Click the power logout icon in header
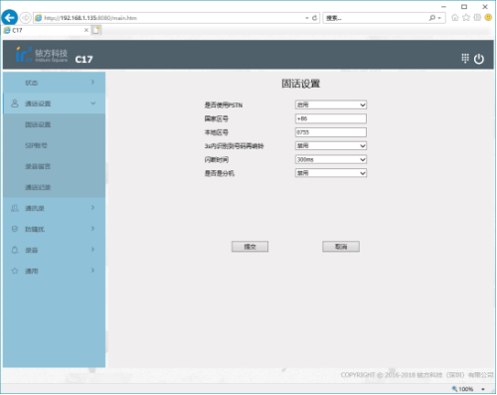This screenshot has width=497, height=395. tap(479, 59)
